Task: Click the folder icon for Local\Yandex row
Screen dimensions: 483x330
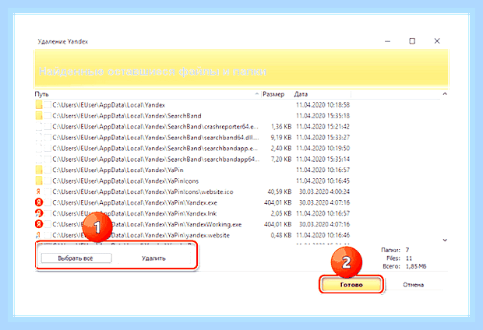Action: [39, 105]
